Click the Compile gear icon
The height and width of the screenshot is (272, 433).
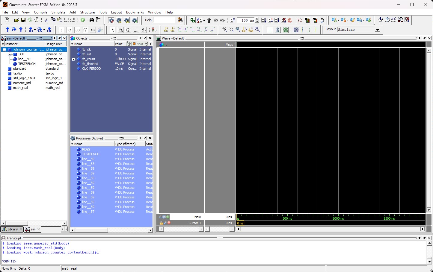click(111, 20)
